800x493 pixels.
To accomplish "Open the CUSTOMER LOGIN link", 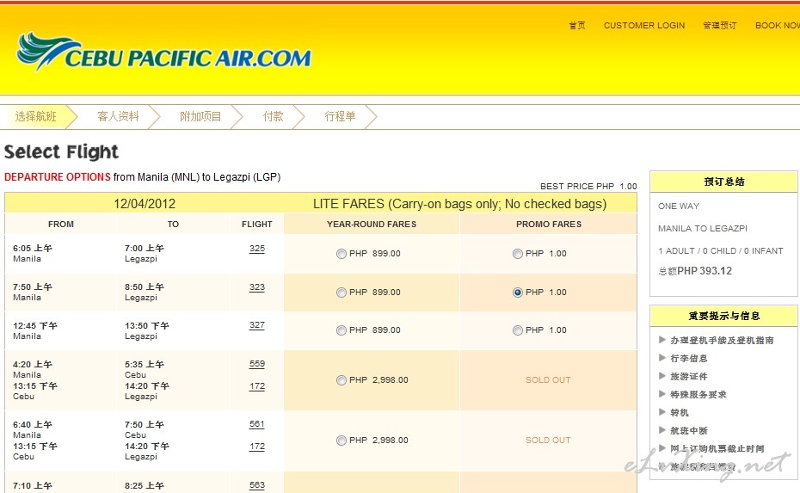I will (644, 25).
